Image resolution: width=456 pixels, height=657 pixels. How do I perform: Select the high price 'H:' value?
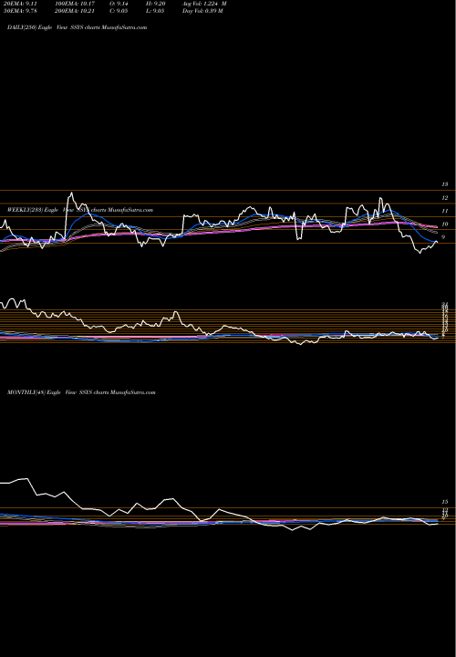coord(154,4)
